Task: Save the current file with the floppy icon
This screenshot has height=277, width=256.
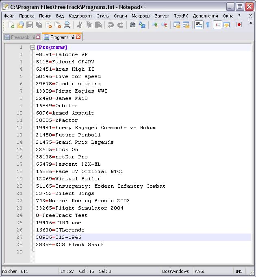Action: click(x=30, y=25)
